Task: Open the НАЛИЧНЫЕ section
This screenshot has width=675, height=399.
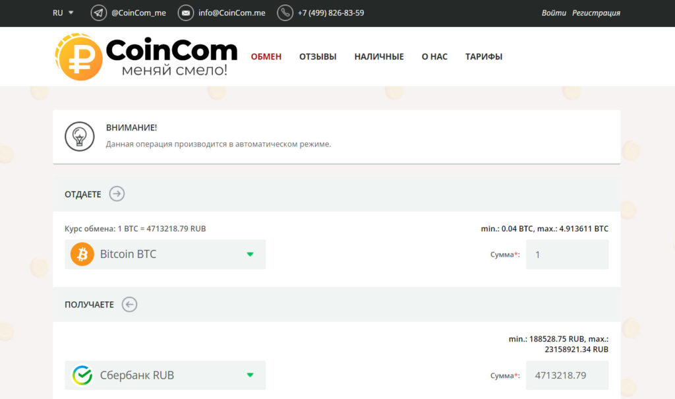Action: [x=379, y=57]
